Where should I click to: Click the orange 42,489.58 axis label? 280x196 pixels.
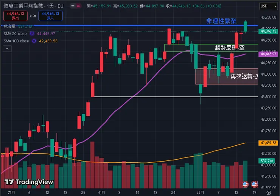coord(268,143)
